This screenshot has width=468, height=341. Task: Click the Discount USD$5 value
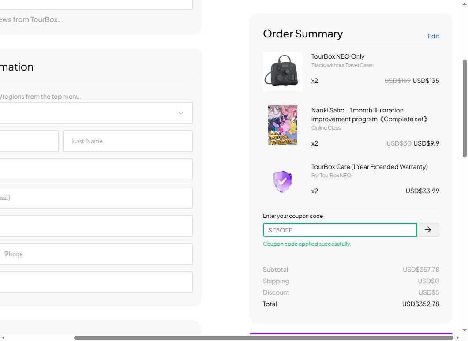tap(429, 292)
